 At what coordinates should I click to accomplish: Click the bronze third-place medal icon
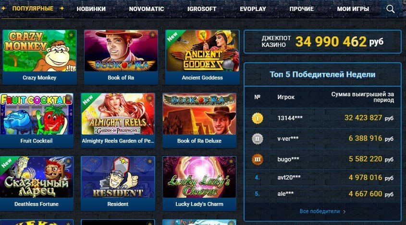click(x=258, y=159)
